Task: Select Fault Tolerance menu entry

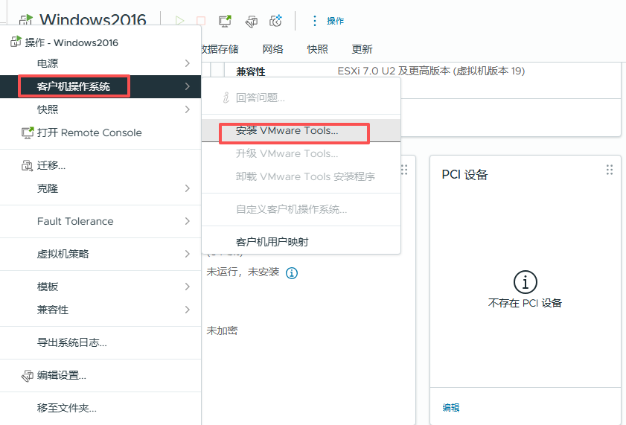Action: (100, 221)
